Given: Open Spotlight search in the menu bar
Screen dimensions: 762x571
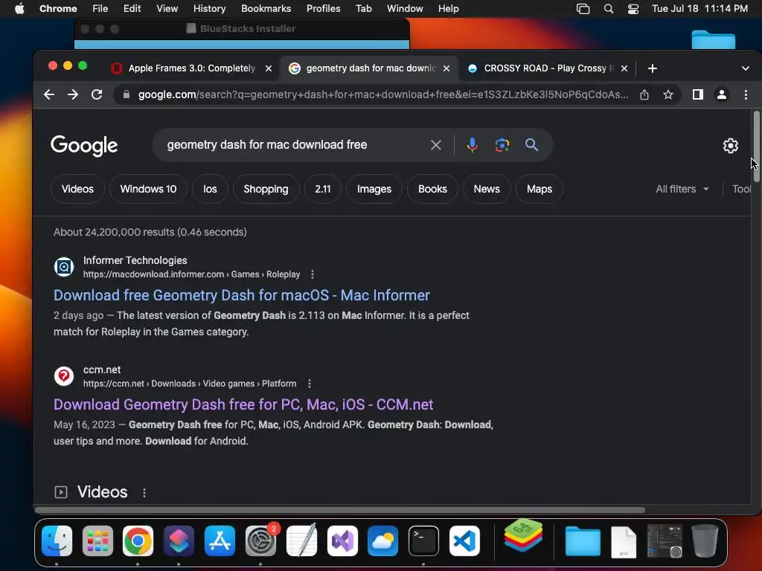Looking at the screenshot, I should tap(609, 9).
